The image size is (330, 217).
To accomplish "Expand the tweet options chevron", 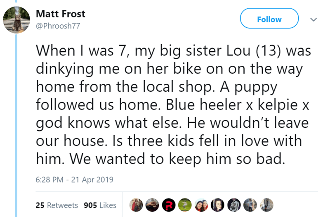I will 313,19.
